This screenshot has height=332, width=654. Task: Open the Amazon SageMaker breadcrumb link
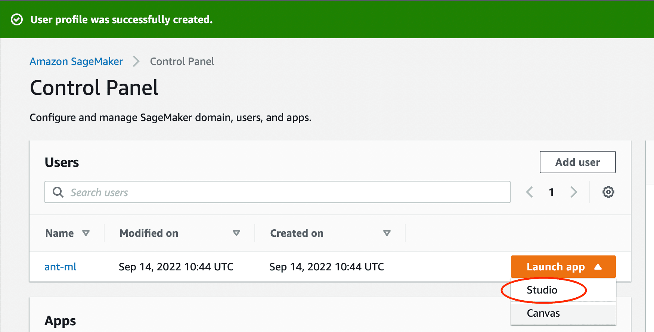point(76,61)
